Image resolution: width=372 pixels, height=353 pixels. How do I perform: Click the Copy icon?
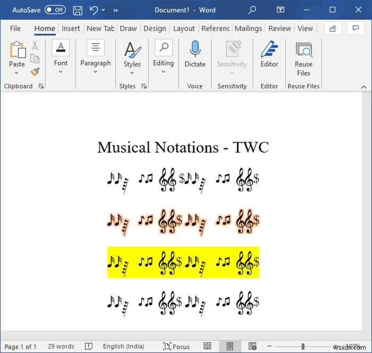click(x=35, y=58)
